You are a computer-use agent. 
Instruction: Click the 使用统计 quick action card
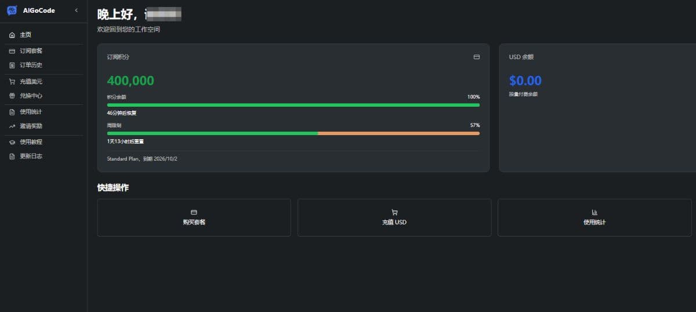point(594,217)
